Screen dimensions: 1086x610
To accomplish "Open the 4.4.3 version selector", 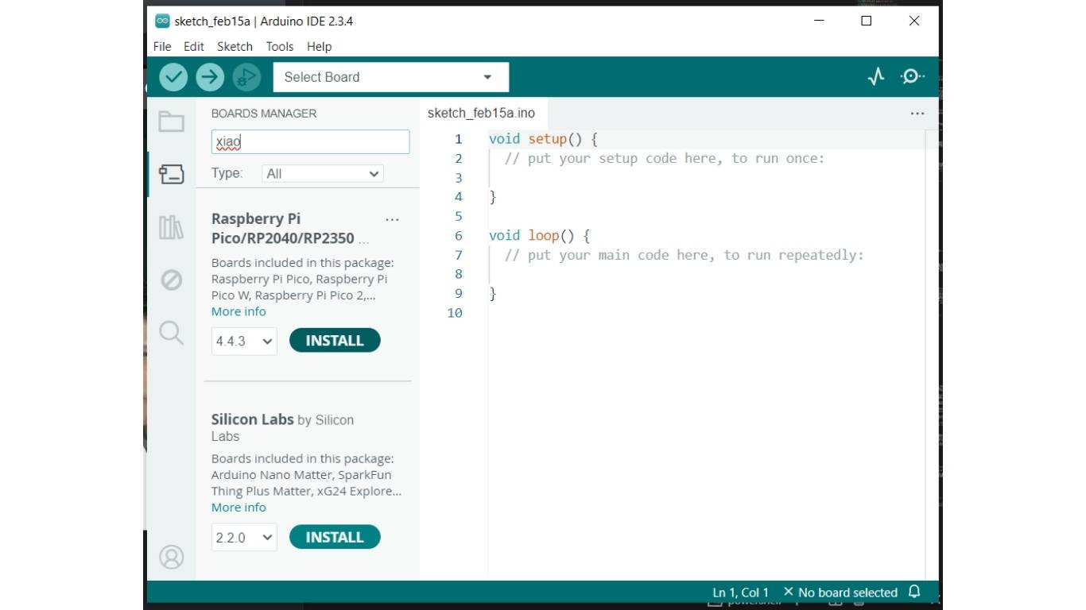I will tap(244, 342).
